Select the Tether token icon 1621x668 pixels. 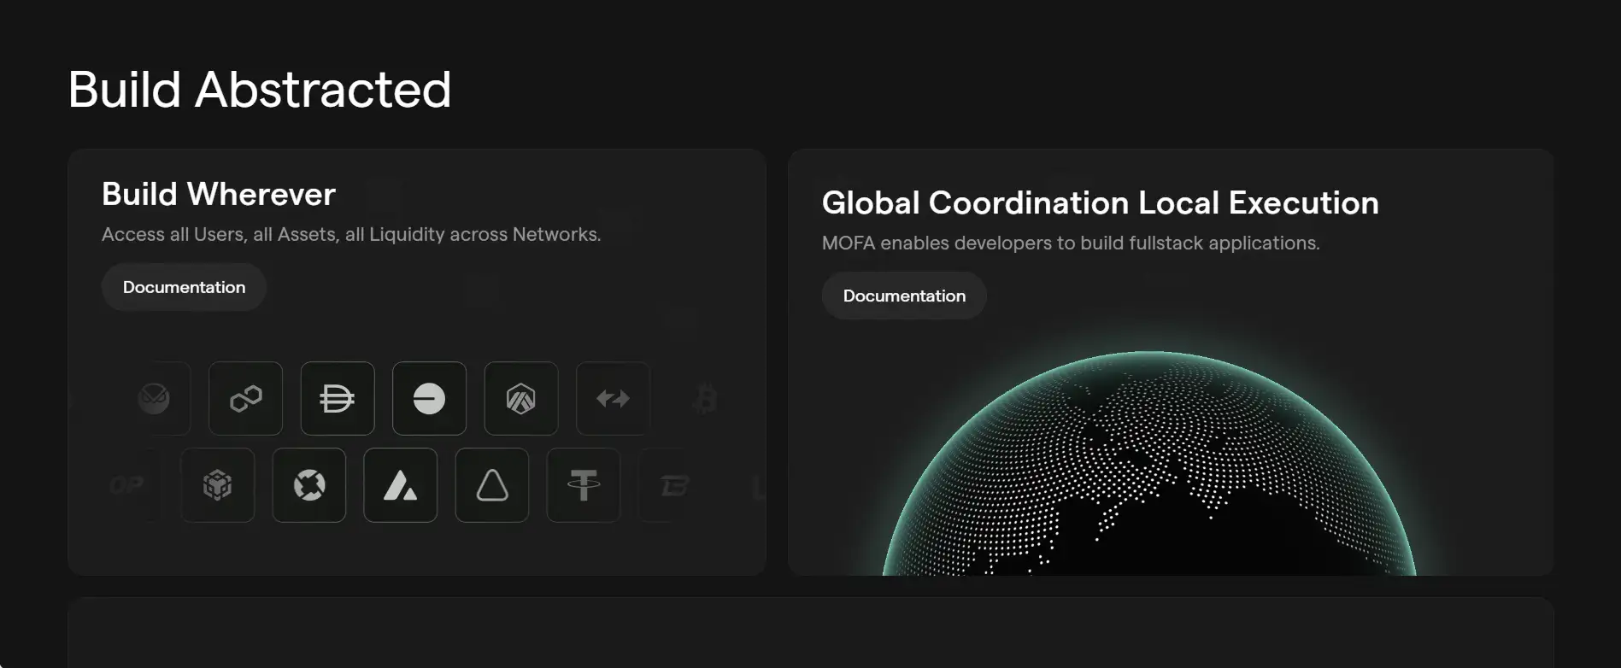pyautogui.click(x=584, y=485)
